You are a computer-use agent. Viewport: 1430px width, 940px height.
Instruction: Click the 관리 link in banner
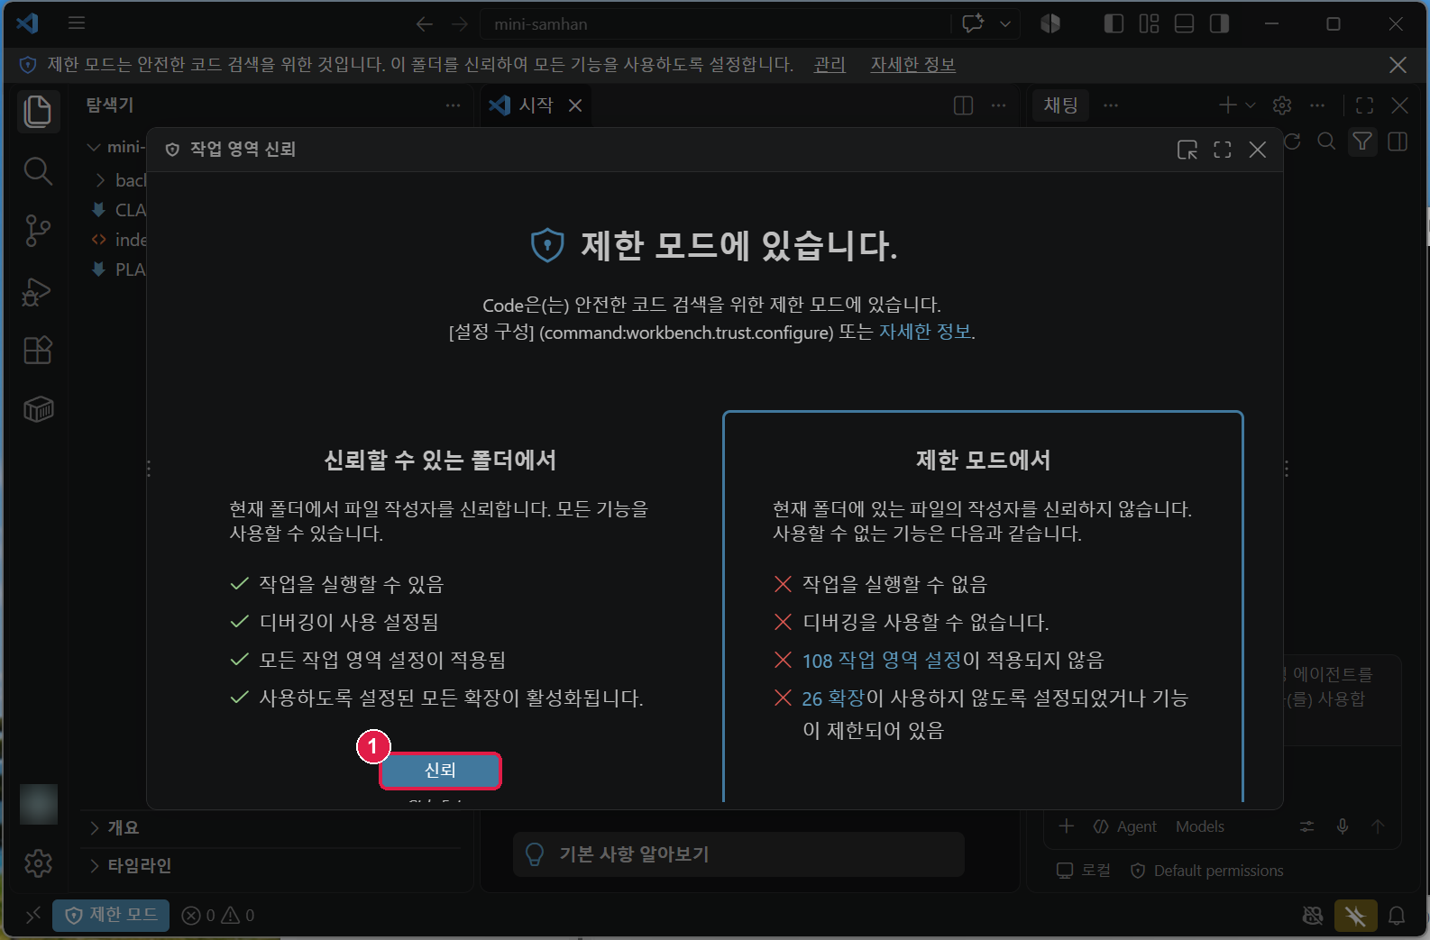click(830, 65)
